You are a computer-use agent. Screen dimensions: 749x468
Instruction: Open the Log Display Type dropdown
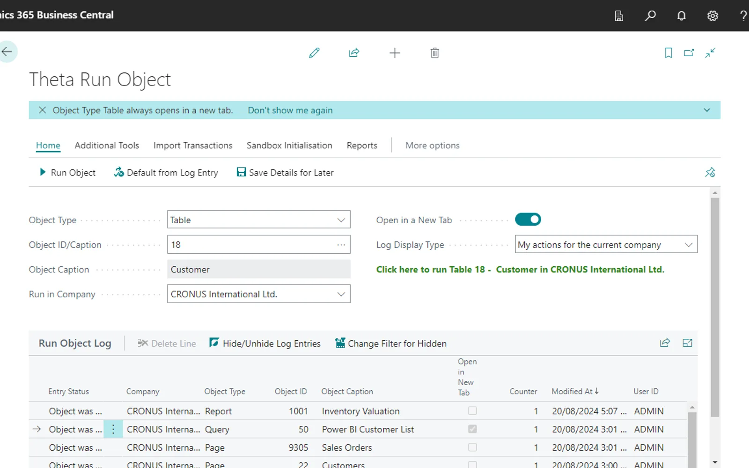click(x=689, y=245)
